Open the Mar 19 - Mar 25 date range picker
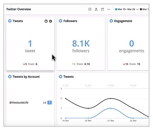Viewport: 153px width, 131px height. (125, 9)
